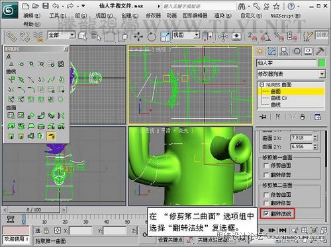Screen dimensions: 331x247
Task: Toggle the Window/Crossing selection icon
Action: click(x=123, y=36)
